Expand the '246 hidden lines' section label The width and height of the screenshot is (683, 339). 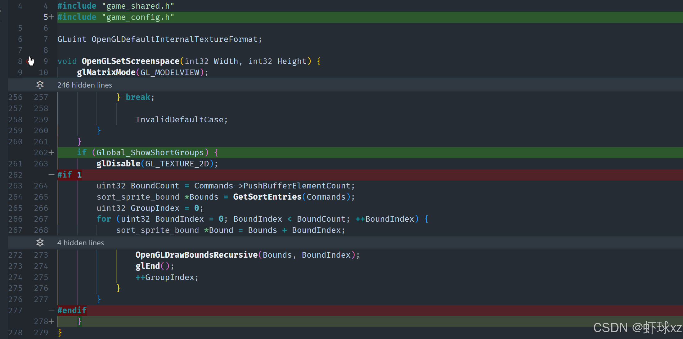[85, 85]
